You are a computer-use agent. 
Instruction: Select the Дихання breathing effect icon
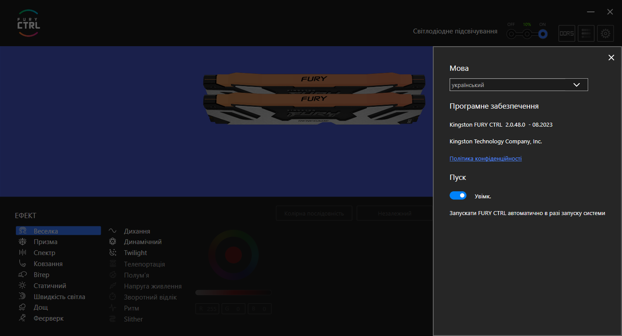click(113, 231)
